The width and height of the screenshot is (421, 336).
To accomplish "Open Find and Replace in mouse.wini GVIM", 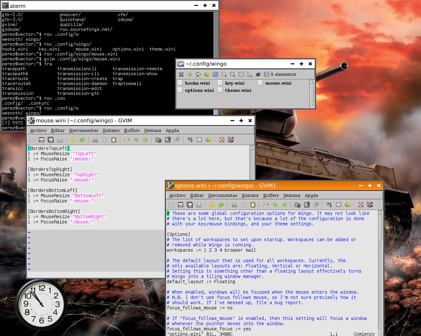I will (x=127, y=140).
